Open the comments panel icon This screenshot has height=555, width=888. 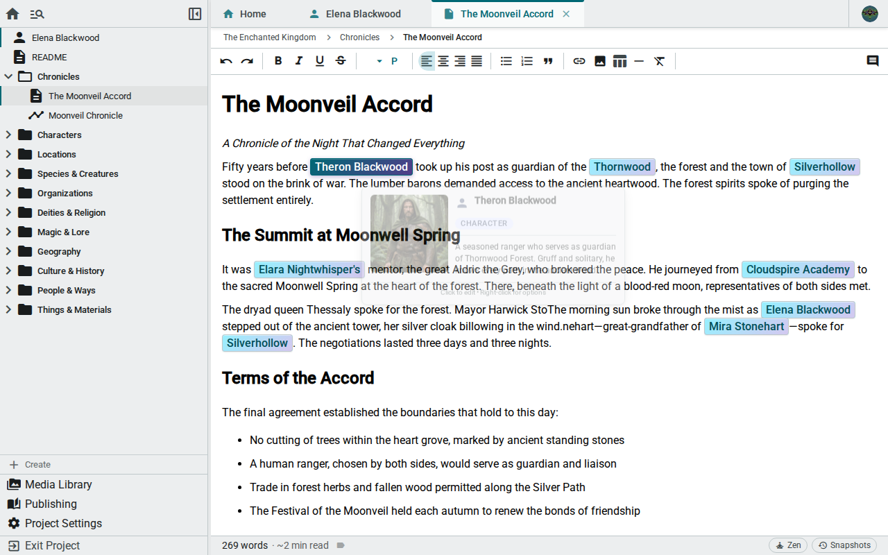pos(873,61)
